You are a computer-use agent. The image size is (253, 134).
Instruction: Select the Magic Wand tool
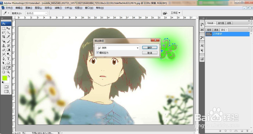tap(8, 32)
